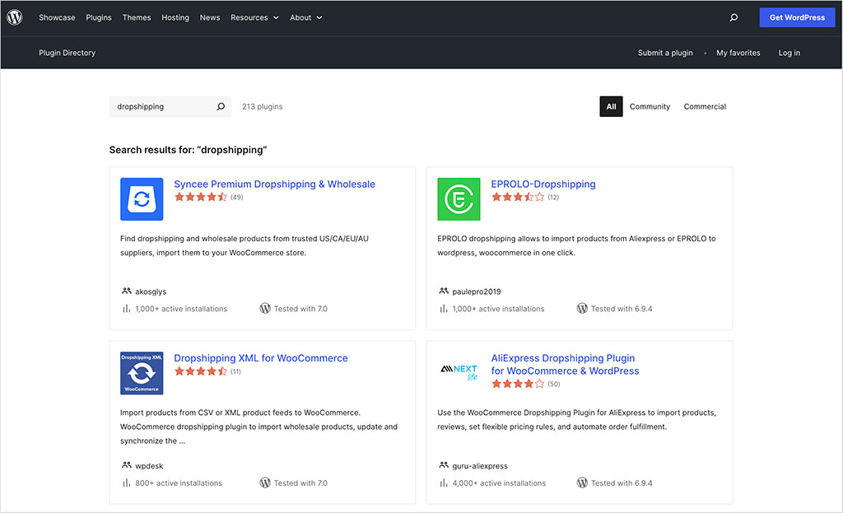Viewport: 843px width, 513px height.
Task: Click the author icon beside akosglys
Action: coord(126,291)
